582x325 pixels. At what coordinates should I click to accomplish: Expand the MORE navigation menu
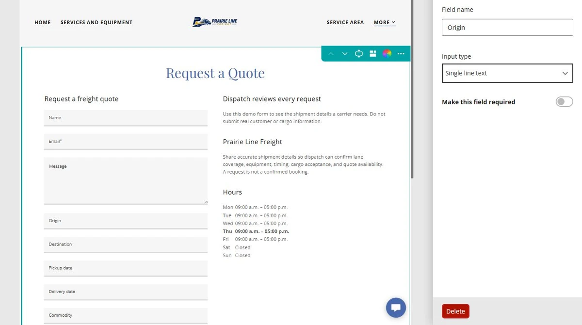[x=385, y=22]
